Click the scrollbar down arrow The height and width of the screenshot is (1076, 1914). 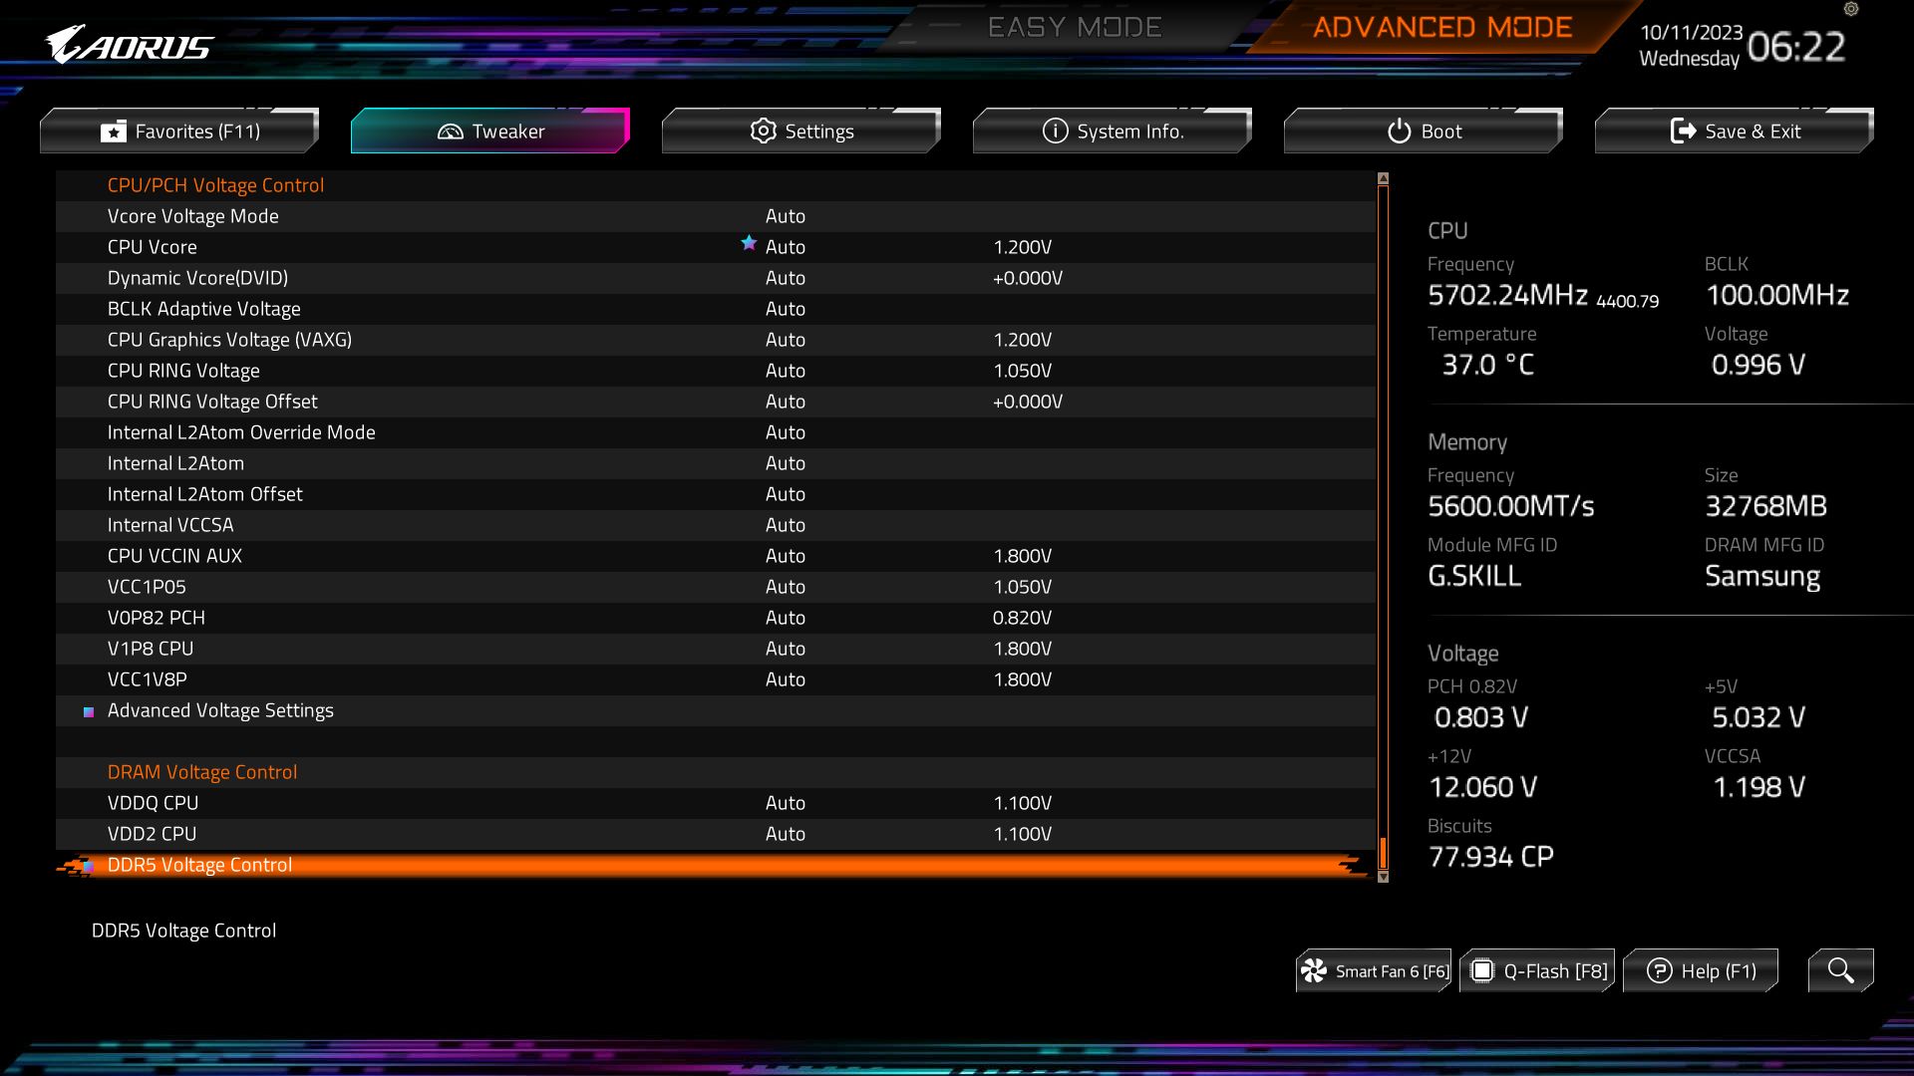pos(1383,877)
